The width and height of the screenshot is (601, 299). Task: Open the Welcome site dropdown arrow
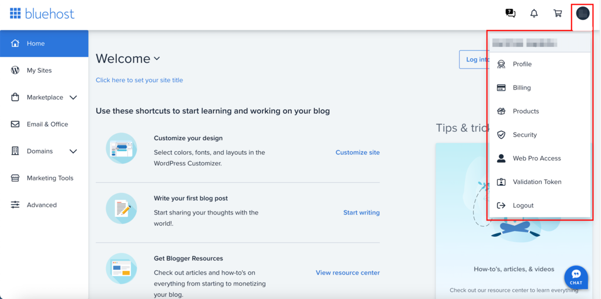pyautogui.click(x=157, y=59)
